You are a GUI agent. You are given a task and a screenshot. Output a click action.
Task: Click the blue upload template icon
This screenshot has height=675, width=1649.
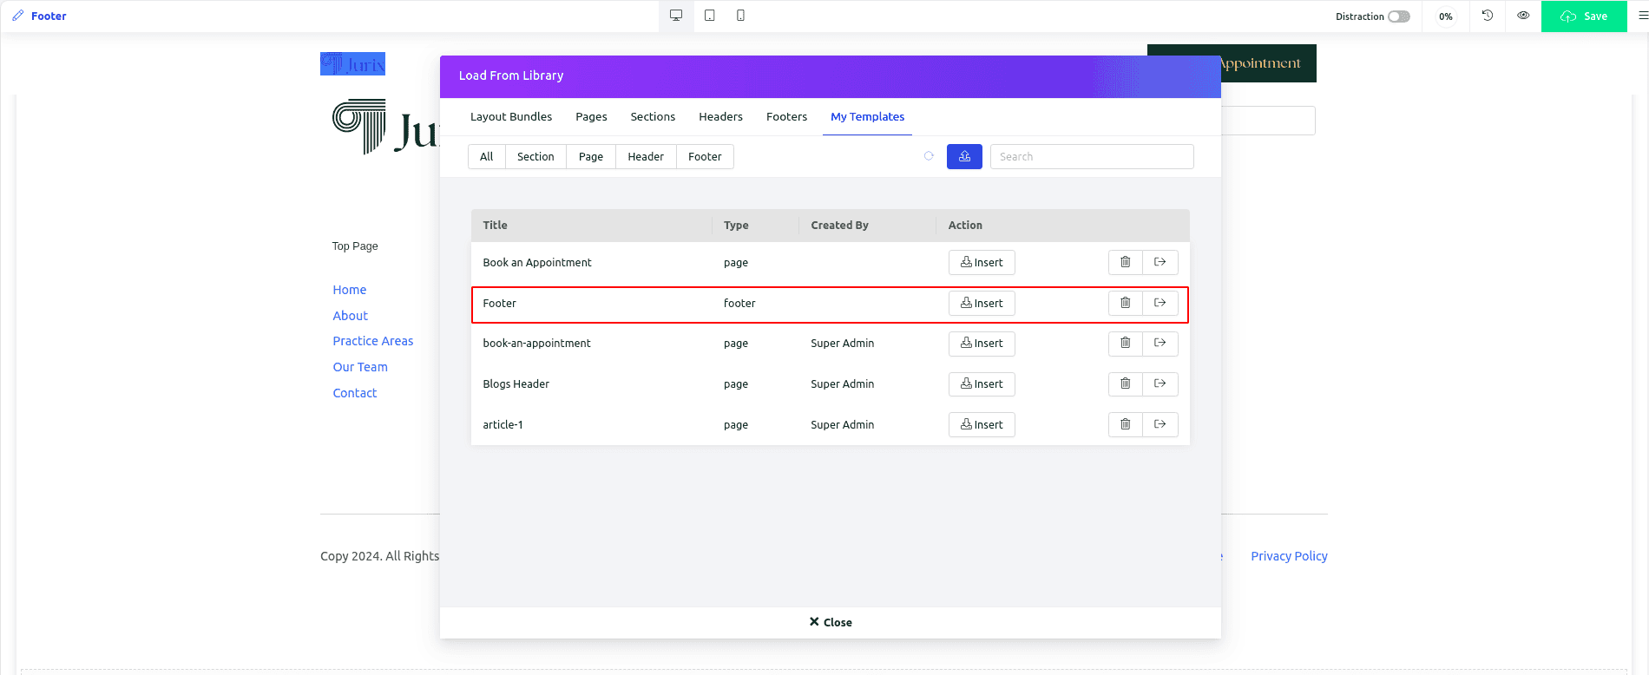click(x=964, y=156)
